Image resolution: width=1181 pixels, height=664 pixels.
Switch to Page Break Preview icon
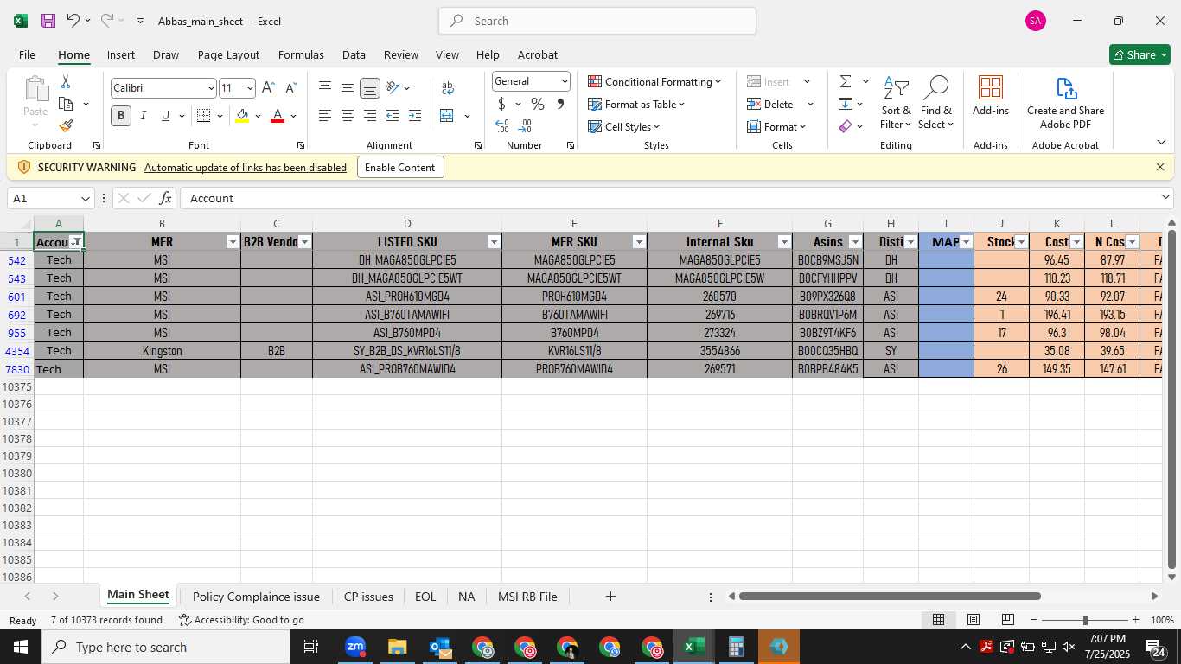tap(1007, 620)
